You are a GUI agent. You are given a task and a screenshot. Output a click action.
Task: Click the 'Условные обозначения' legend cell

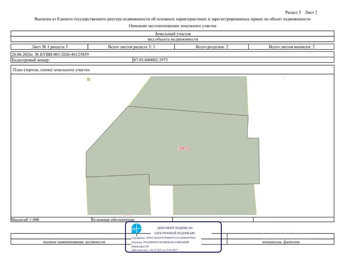point(132,220)
